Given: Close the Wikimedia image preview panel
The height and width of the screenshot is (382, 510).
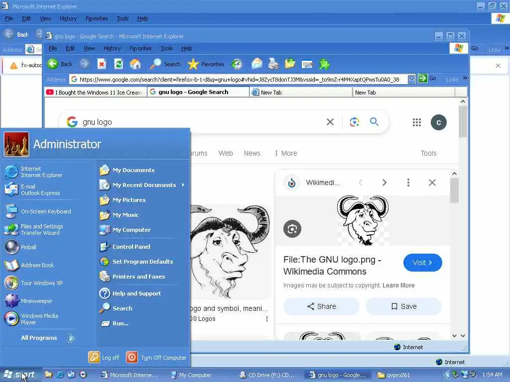Looking at the screenshot, I should click(x=432, y=183).
